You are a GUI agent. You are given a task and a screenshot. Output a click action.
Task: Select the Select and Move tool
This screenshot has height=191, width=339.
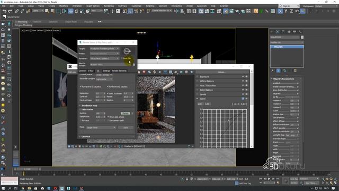(x=70, y=11)
